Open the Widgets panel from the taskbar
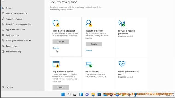Screen dimensions: 175x98 tap(81, 94)
